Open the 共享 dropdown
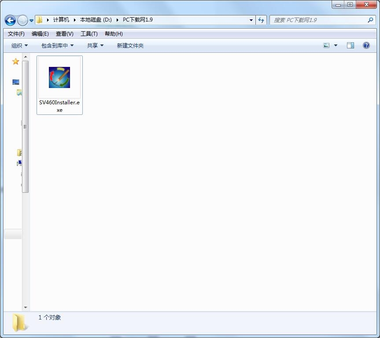This screenshot has width=380, height=338. [95, 46]
